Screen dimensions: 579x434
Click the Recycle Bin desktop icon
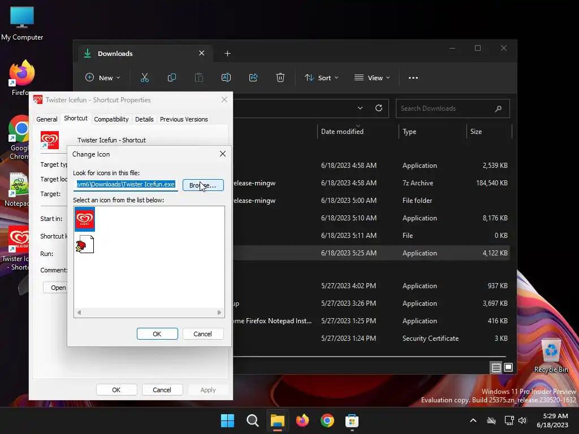[551, 356]
